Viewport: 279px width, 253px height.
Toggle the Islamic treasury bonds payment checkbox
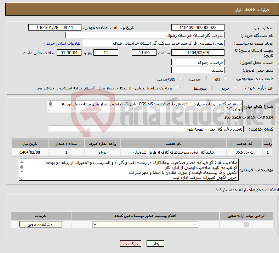(x=177, y=87)
